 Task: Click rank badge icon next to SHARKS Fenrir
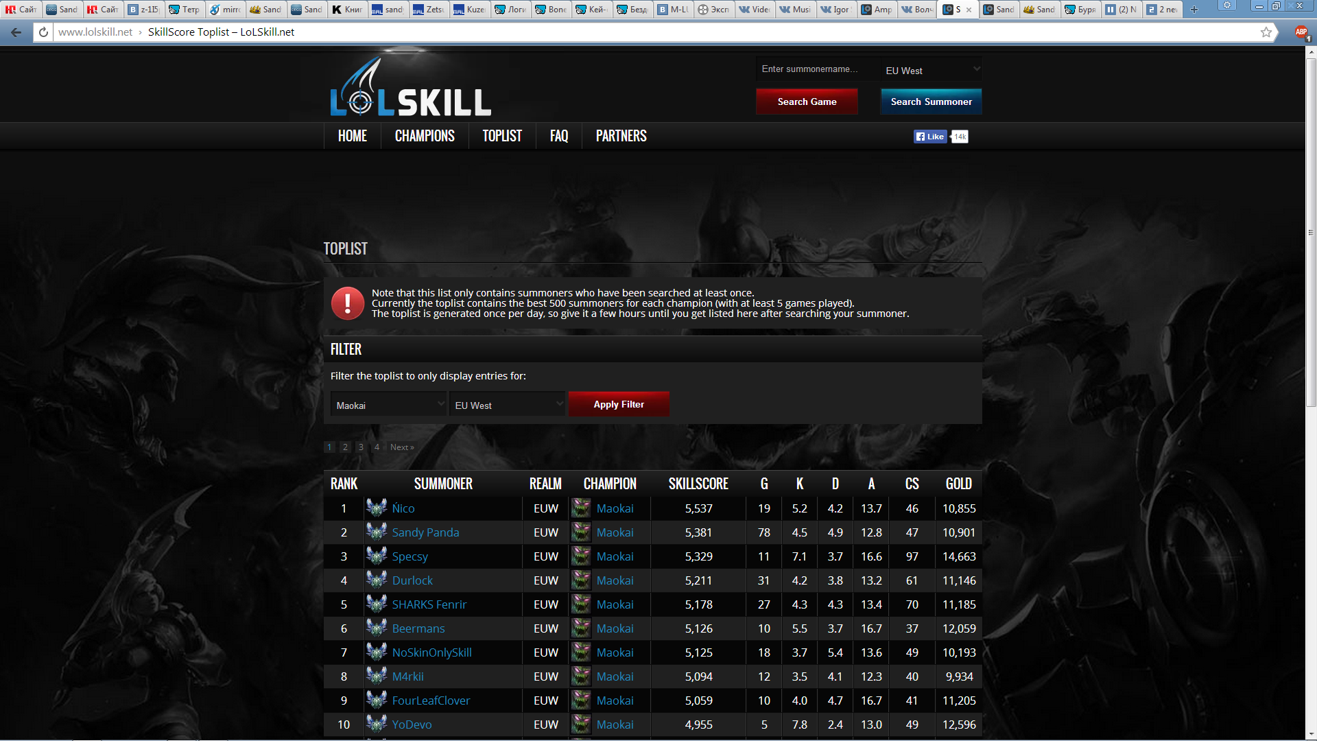(x=377, y=604)
